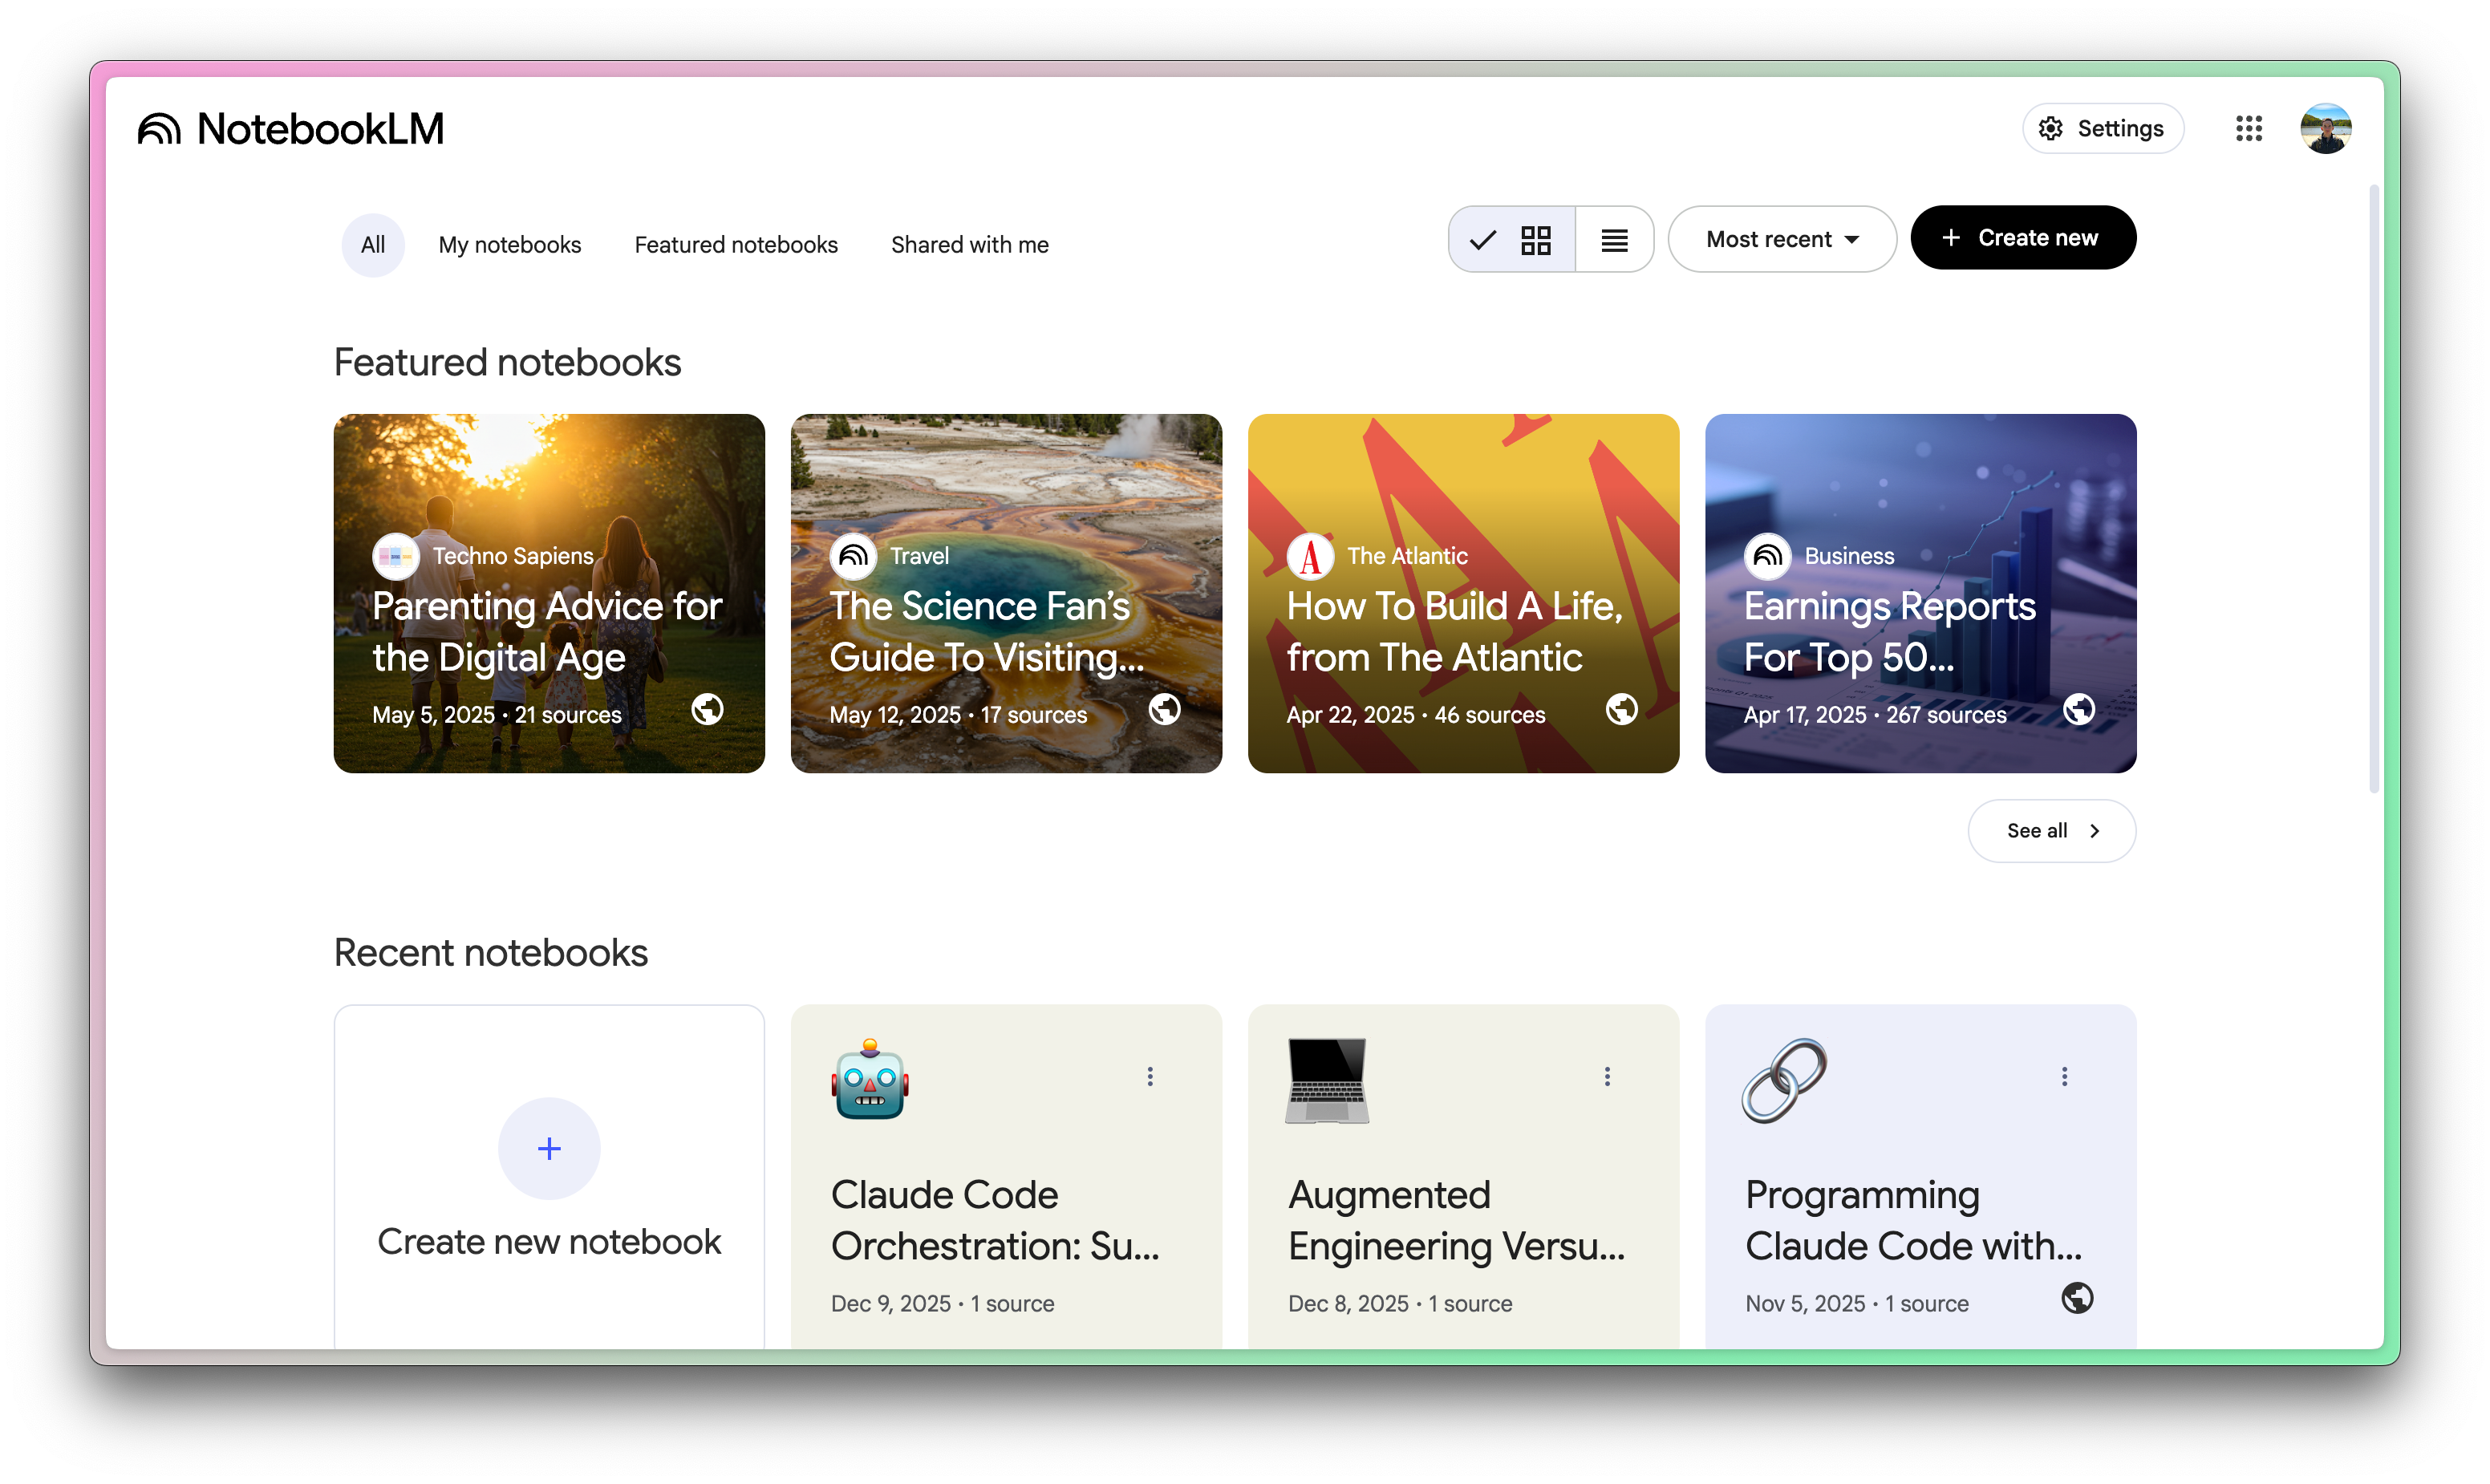This screenshot has height=1484, width=2490.
Task: Open options menu for the Claude Code Orchestration notebook
Action: [1150, 1076]
